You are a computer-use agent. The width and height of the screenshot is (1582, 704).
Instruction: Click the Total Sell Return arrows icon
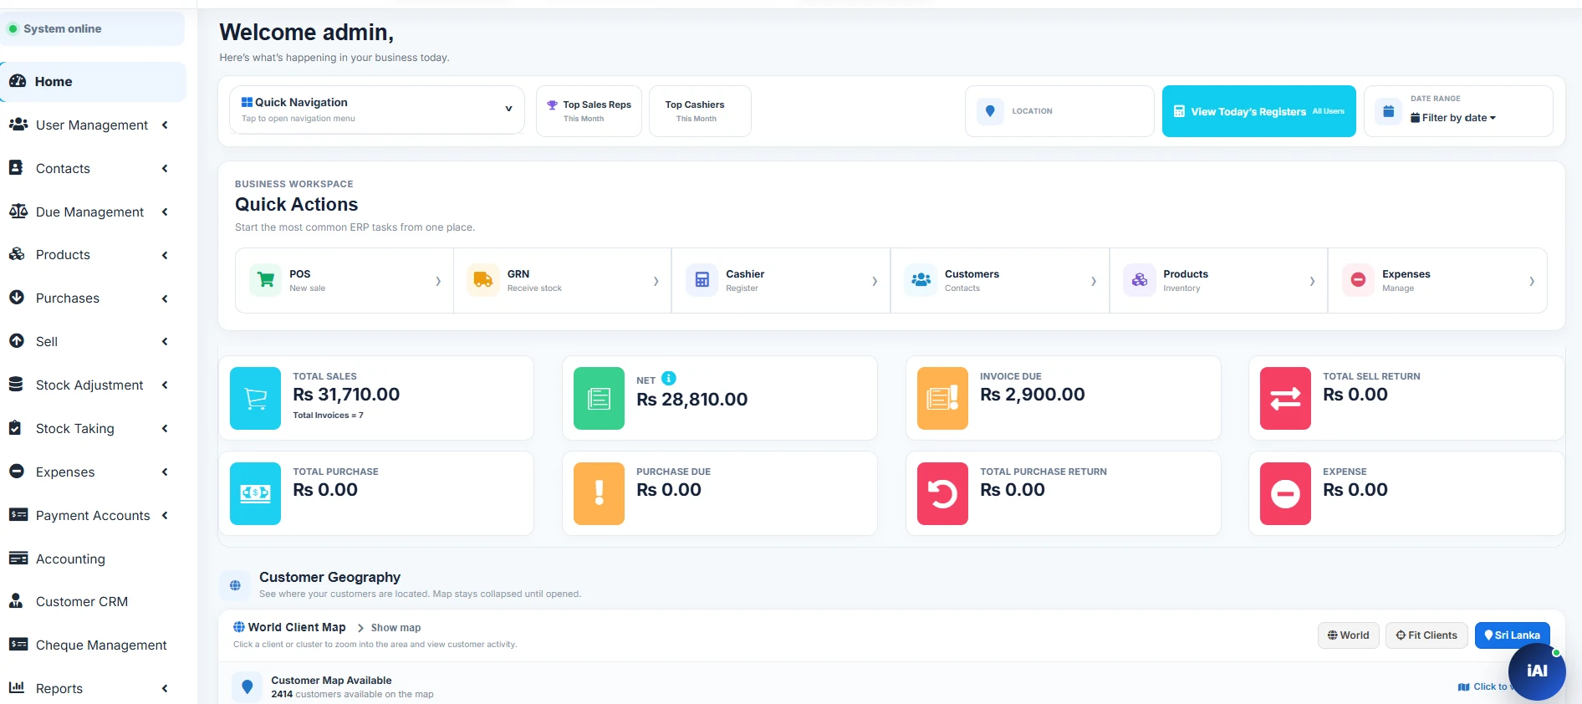tap(1285, 399)
